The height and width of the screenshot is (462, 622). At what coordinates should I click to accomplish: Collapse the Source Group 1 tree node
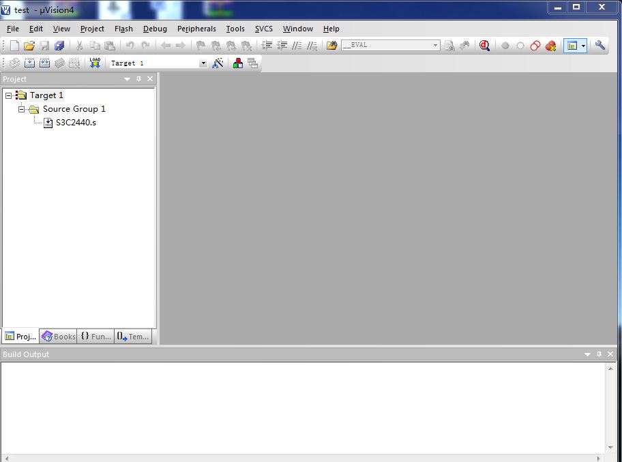[x=21, y=109]
